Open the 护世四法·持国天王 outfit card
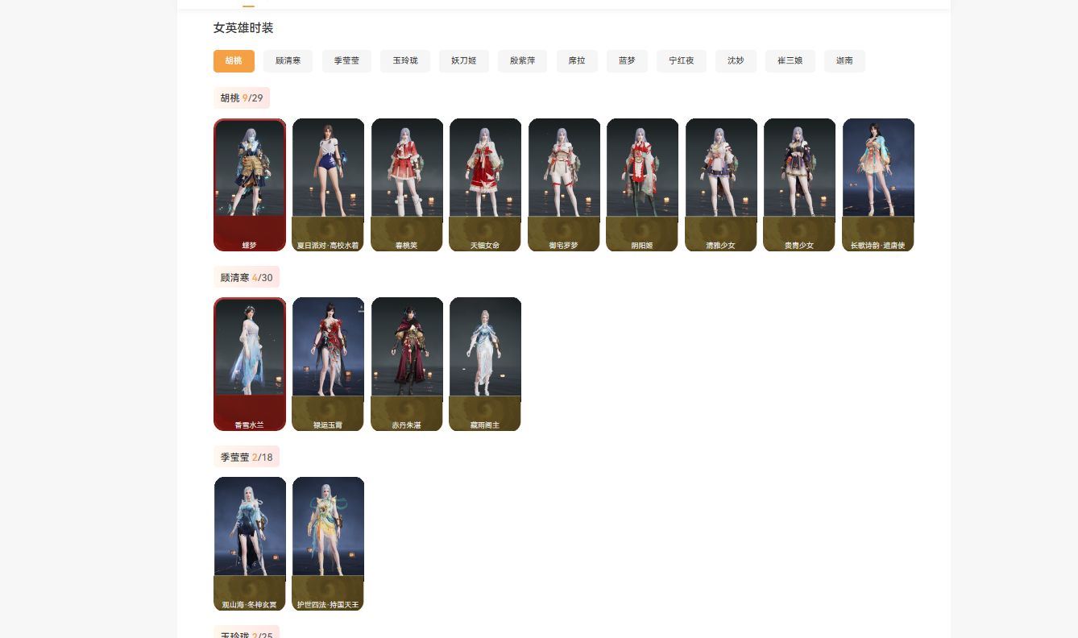Image resolution: width=1078 pixels, height=638 pixels. click(328, 543)
